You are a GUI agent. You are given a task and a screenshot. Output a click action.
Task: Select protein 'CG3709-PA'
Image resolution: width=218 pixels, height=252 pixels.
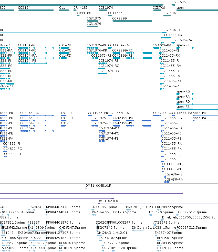click(162, 113)
